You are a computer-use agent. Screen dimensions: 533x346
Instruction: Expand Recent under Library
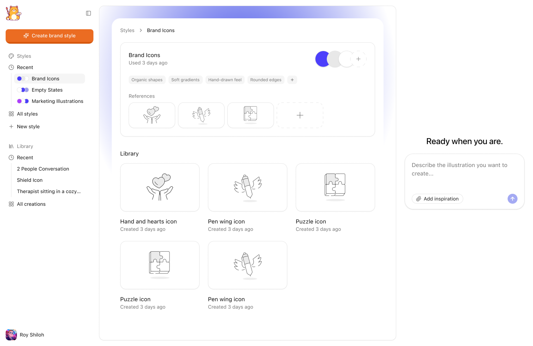pyautogui.click(x=25, y=157)
